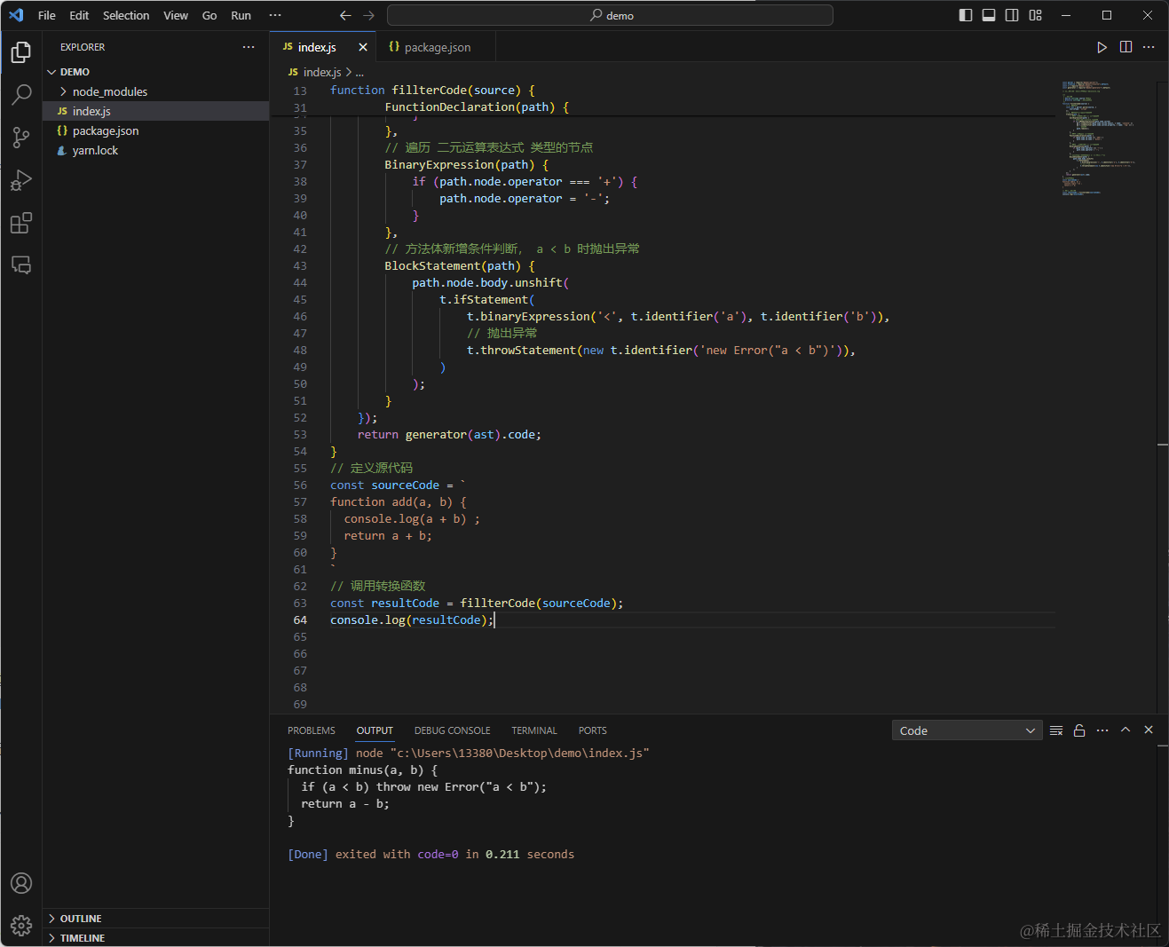Click the sticky scroll line 'function fillterCode(source)'

[x=432, y=90]
